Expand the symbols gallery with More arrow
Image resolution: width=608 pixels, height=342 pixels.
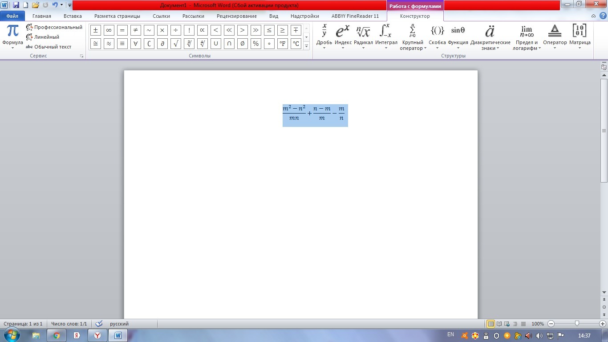[306, 46]
